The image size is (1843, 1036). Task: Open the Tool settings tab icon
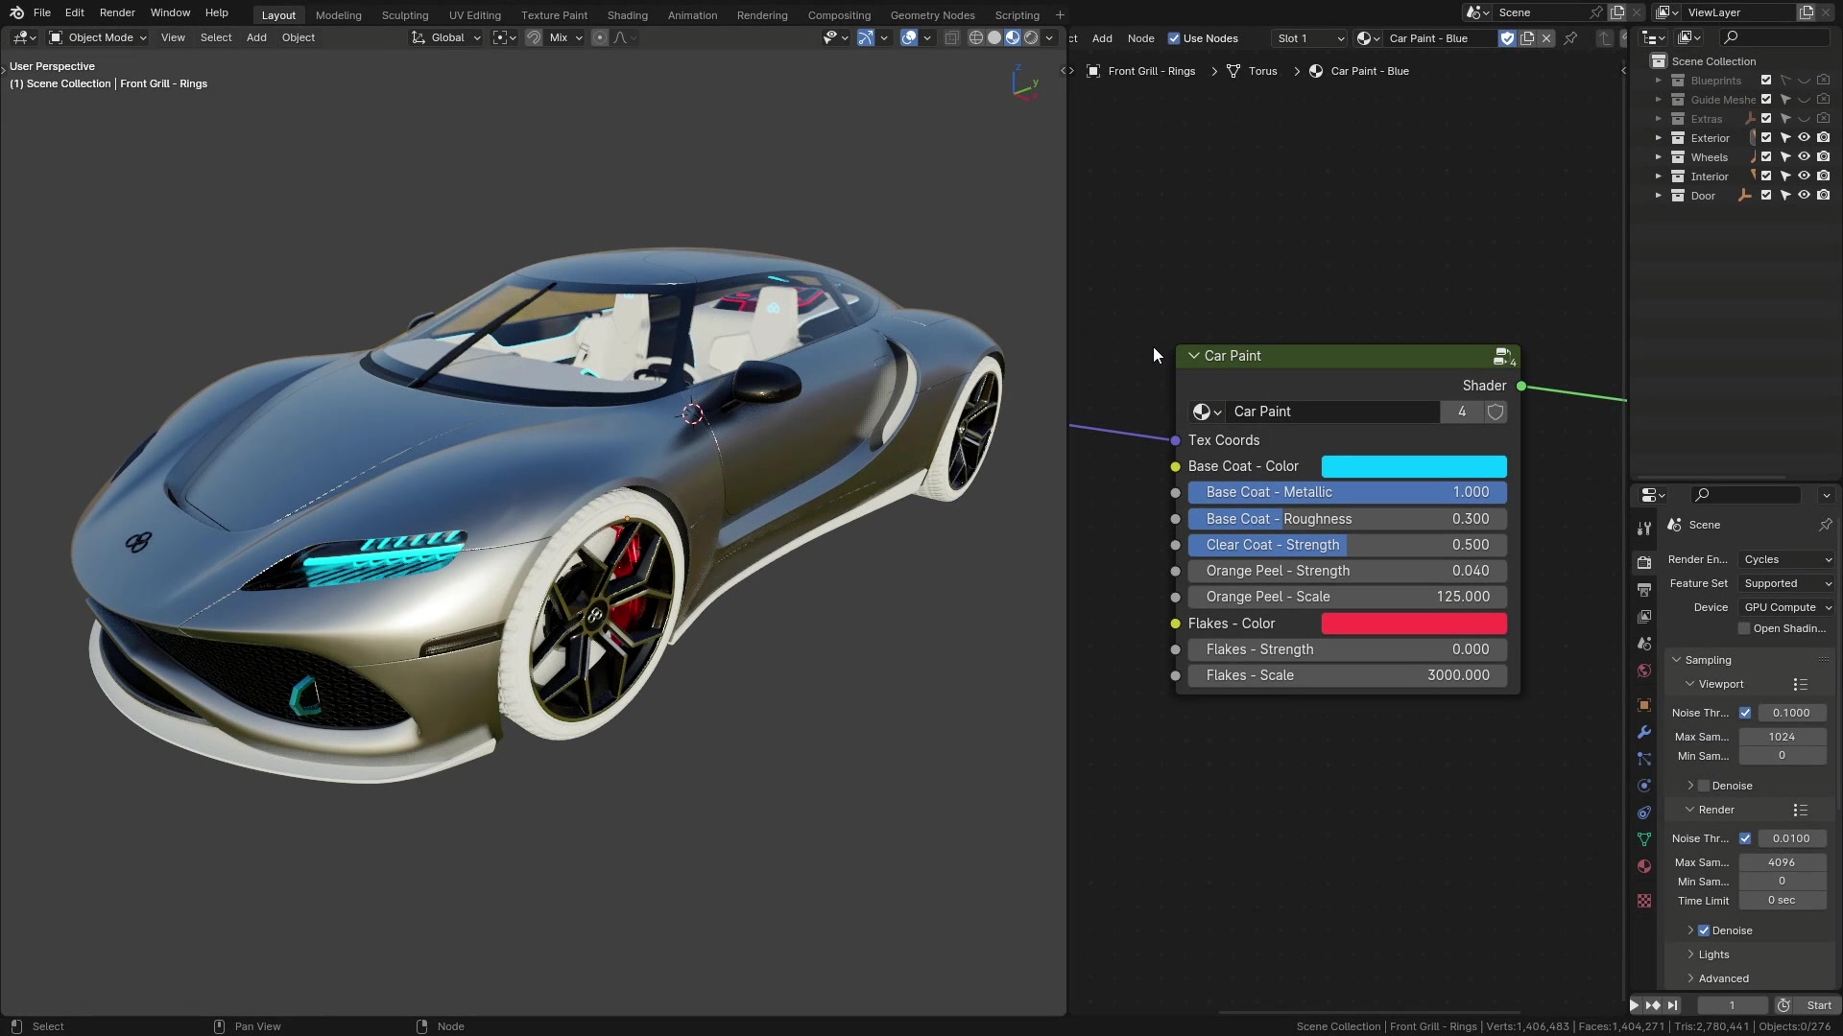(x=1644, y=528)
